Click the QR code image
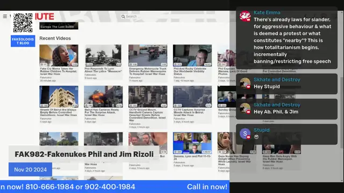Viewport: 344px width, 193px height. tap(23, 23)
